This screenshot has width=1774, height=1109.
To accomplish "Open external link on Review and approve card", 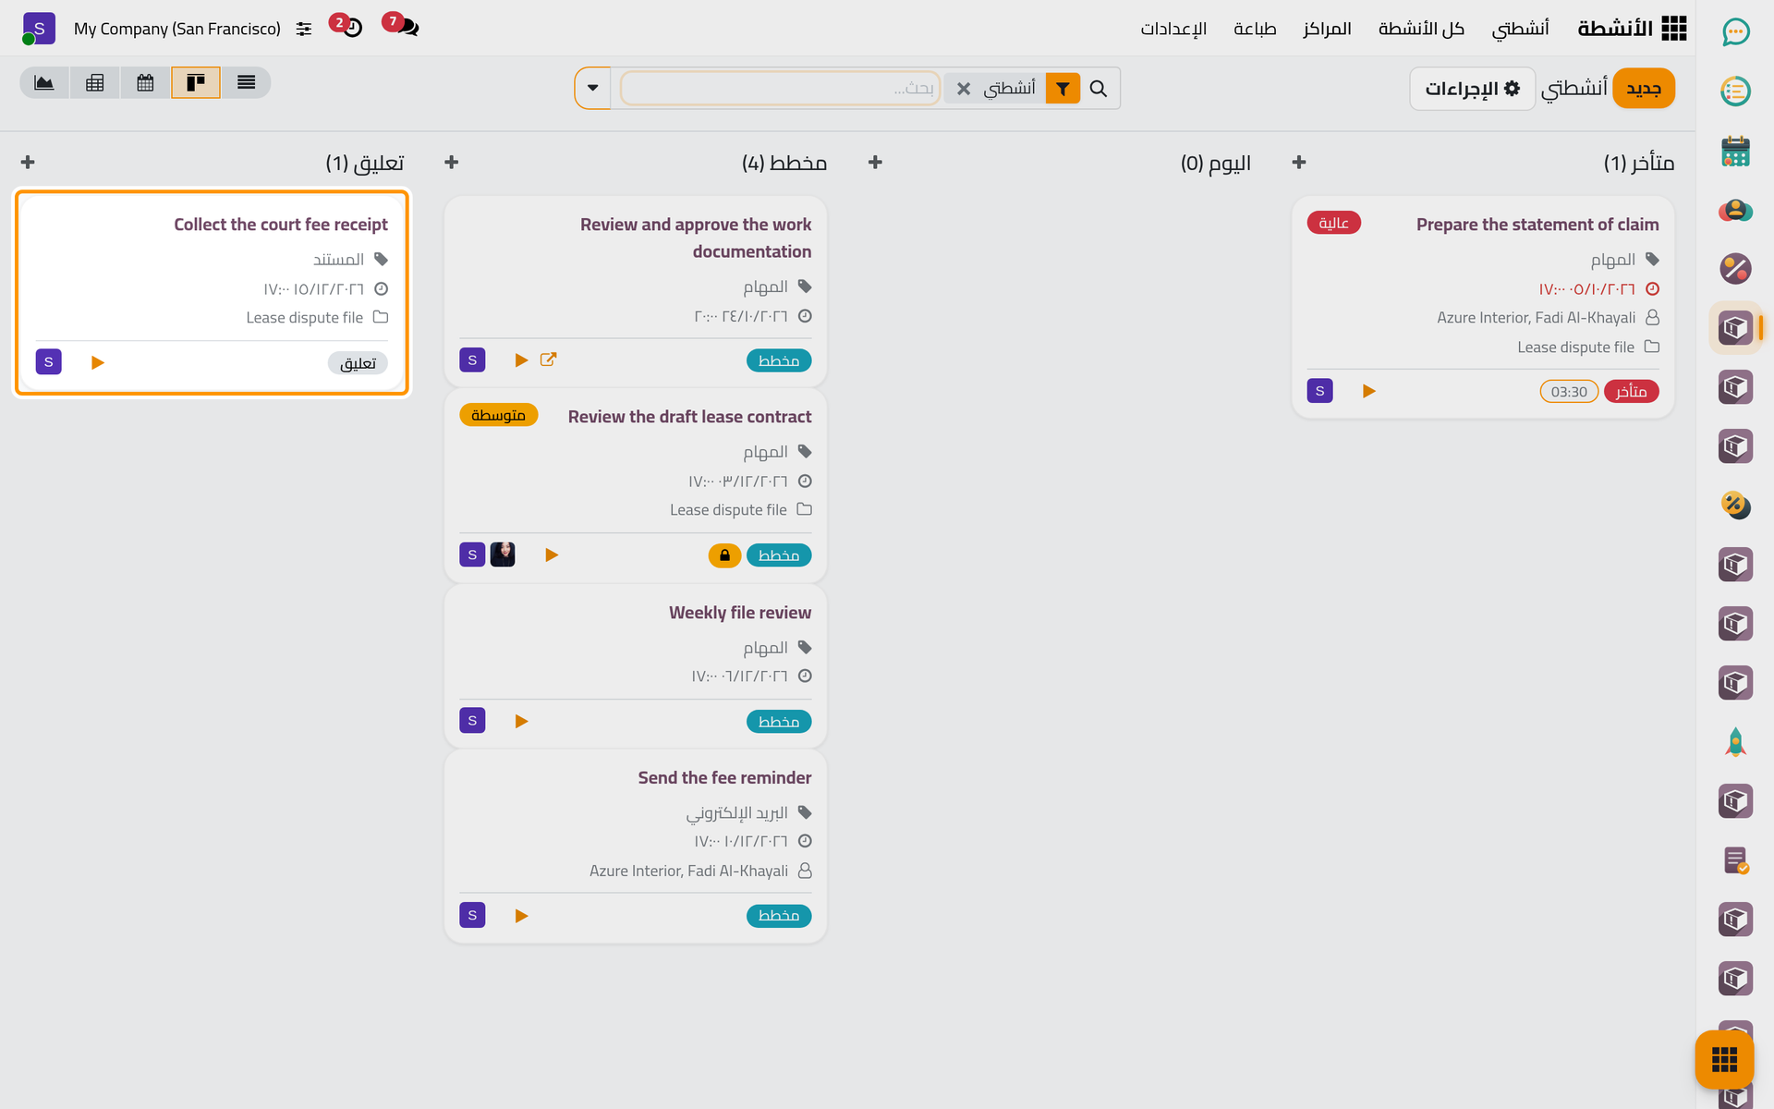I will pyautogui.click(x=548, y=360).
